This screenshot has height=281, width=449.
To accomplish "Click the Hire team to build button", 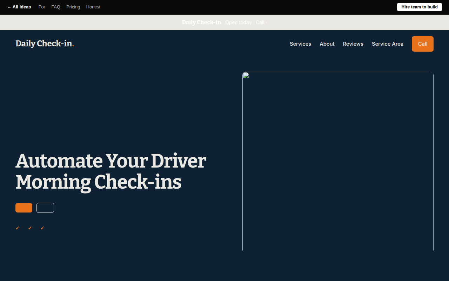I will [x=420, y=7].
